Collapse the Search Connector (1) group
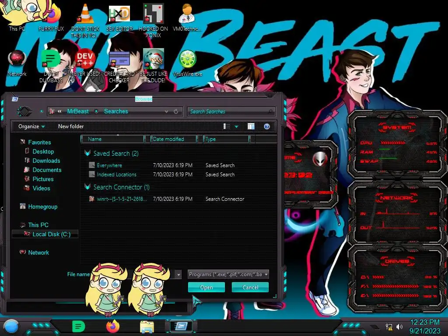Screen dimensions: 448x336 tap(87, 187)
